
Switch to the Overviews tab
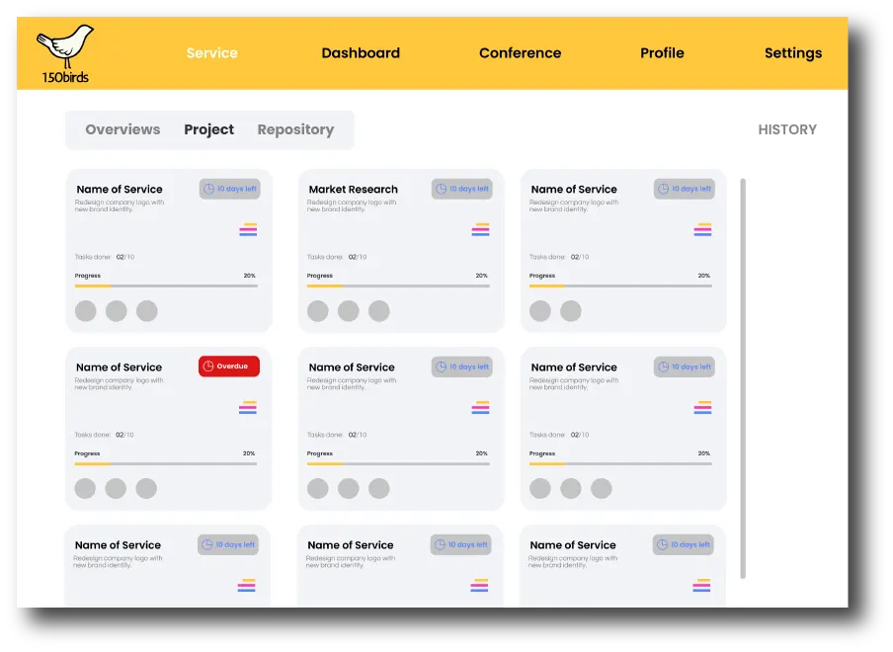click(123, 129)
